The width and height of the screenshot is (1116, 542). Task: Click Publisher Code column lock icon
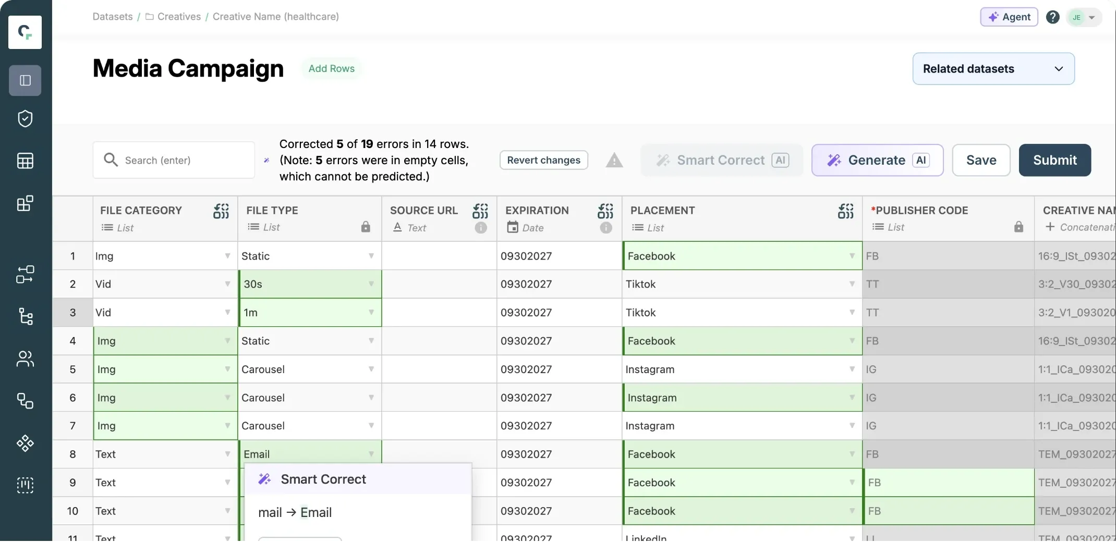pos(1018,227)
